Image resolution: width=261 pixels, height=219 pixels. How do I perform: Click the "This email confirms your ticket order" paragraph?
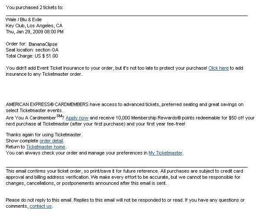pos(65,171)
